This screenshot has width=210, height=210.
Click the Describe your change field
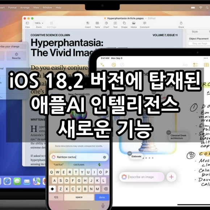(13, 46)
